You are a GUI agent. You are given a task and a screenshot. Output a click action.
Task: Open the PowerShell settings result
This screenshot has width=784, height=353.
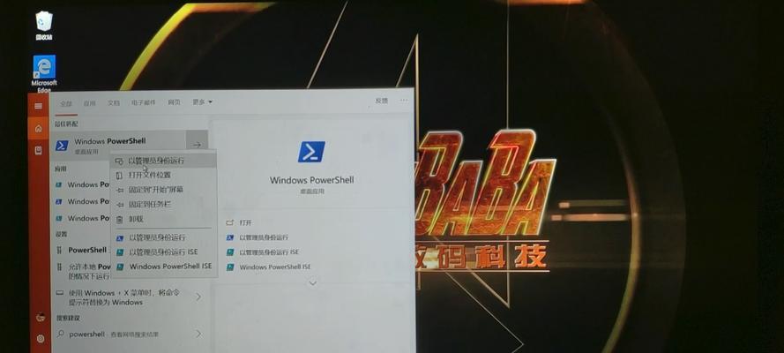(x=83, y=250)
